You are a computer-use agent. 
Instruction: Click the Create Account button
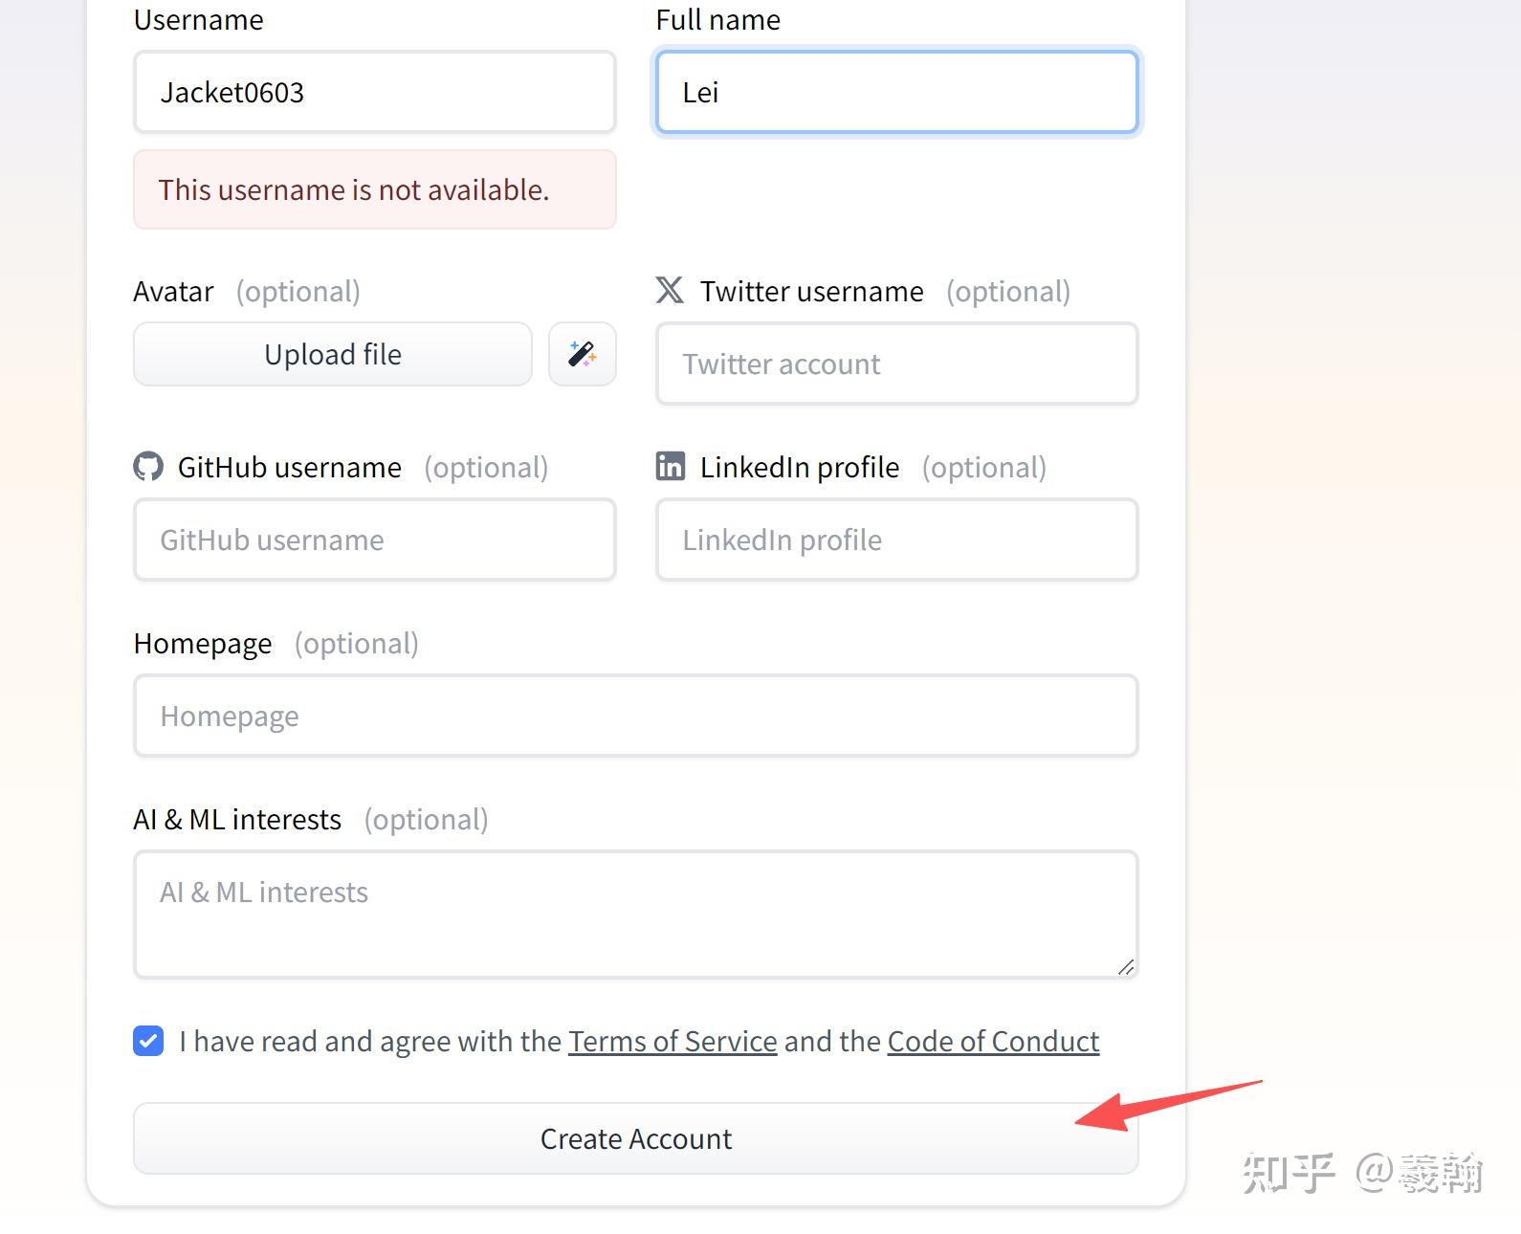tap(635, 1138)
